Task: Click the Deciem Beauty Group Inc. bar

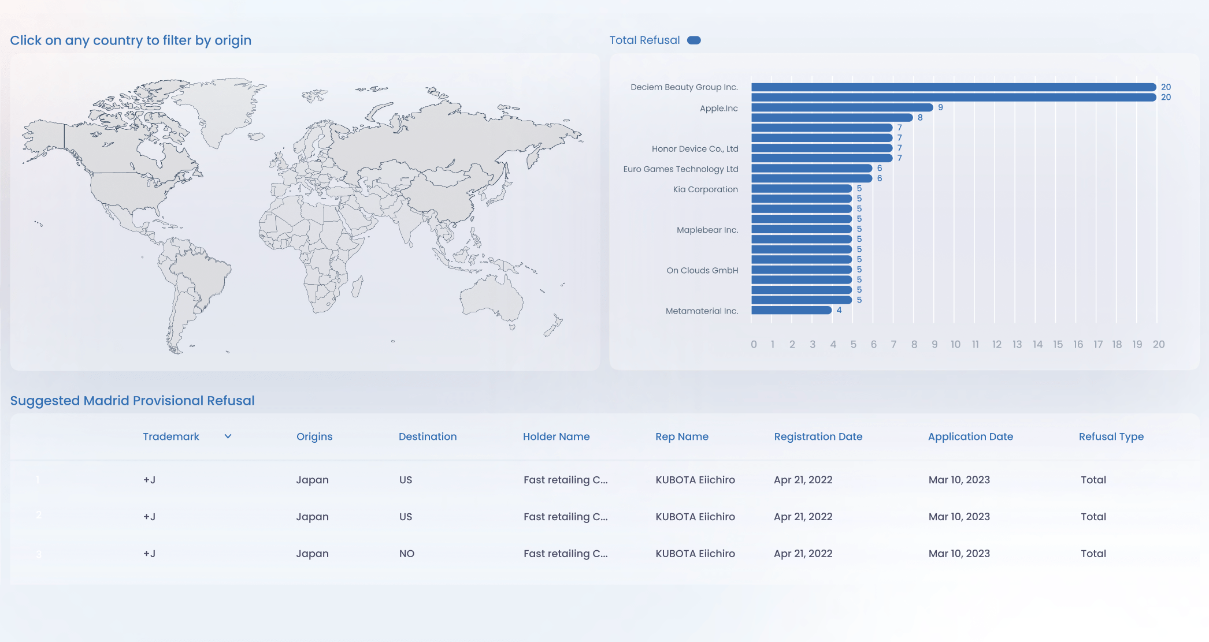Action: point(954,87)
